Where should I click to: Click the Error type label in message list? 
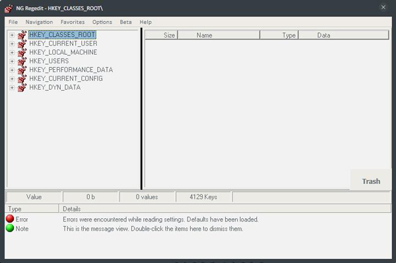point(22,219)
